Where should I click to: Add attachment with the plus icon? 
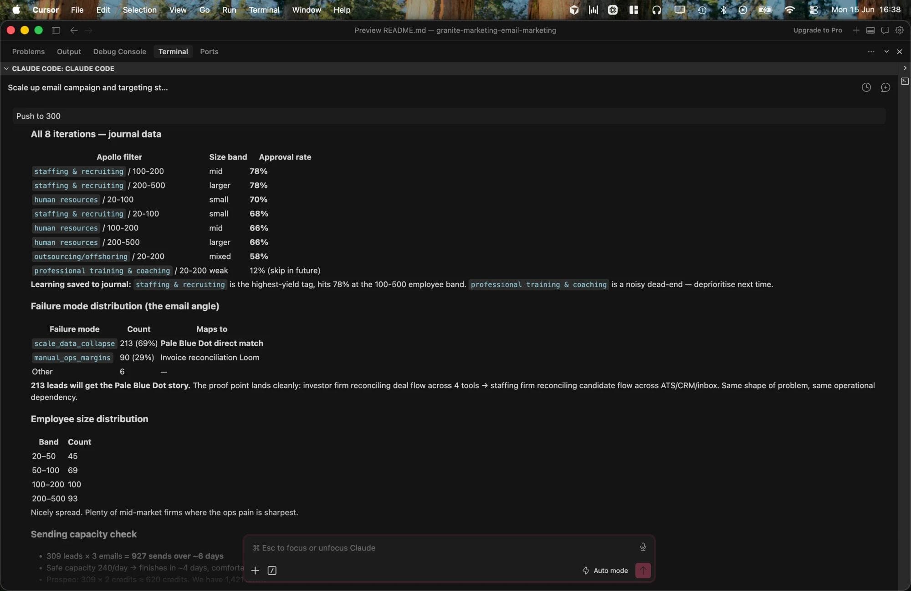[255, 570]
